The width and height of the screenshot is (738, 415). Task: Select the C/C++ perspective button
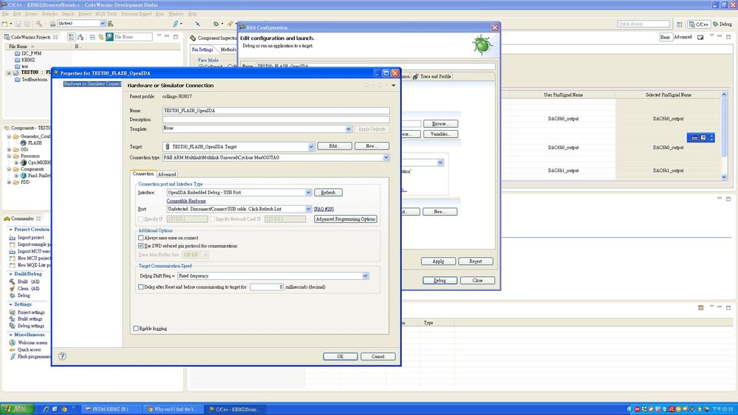tap(699, 24)
